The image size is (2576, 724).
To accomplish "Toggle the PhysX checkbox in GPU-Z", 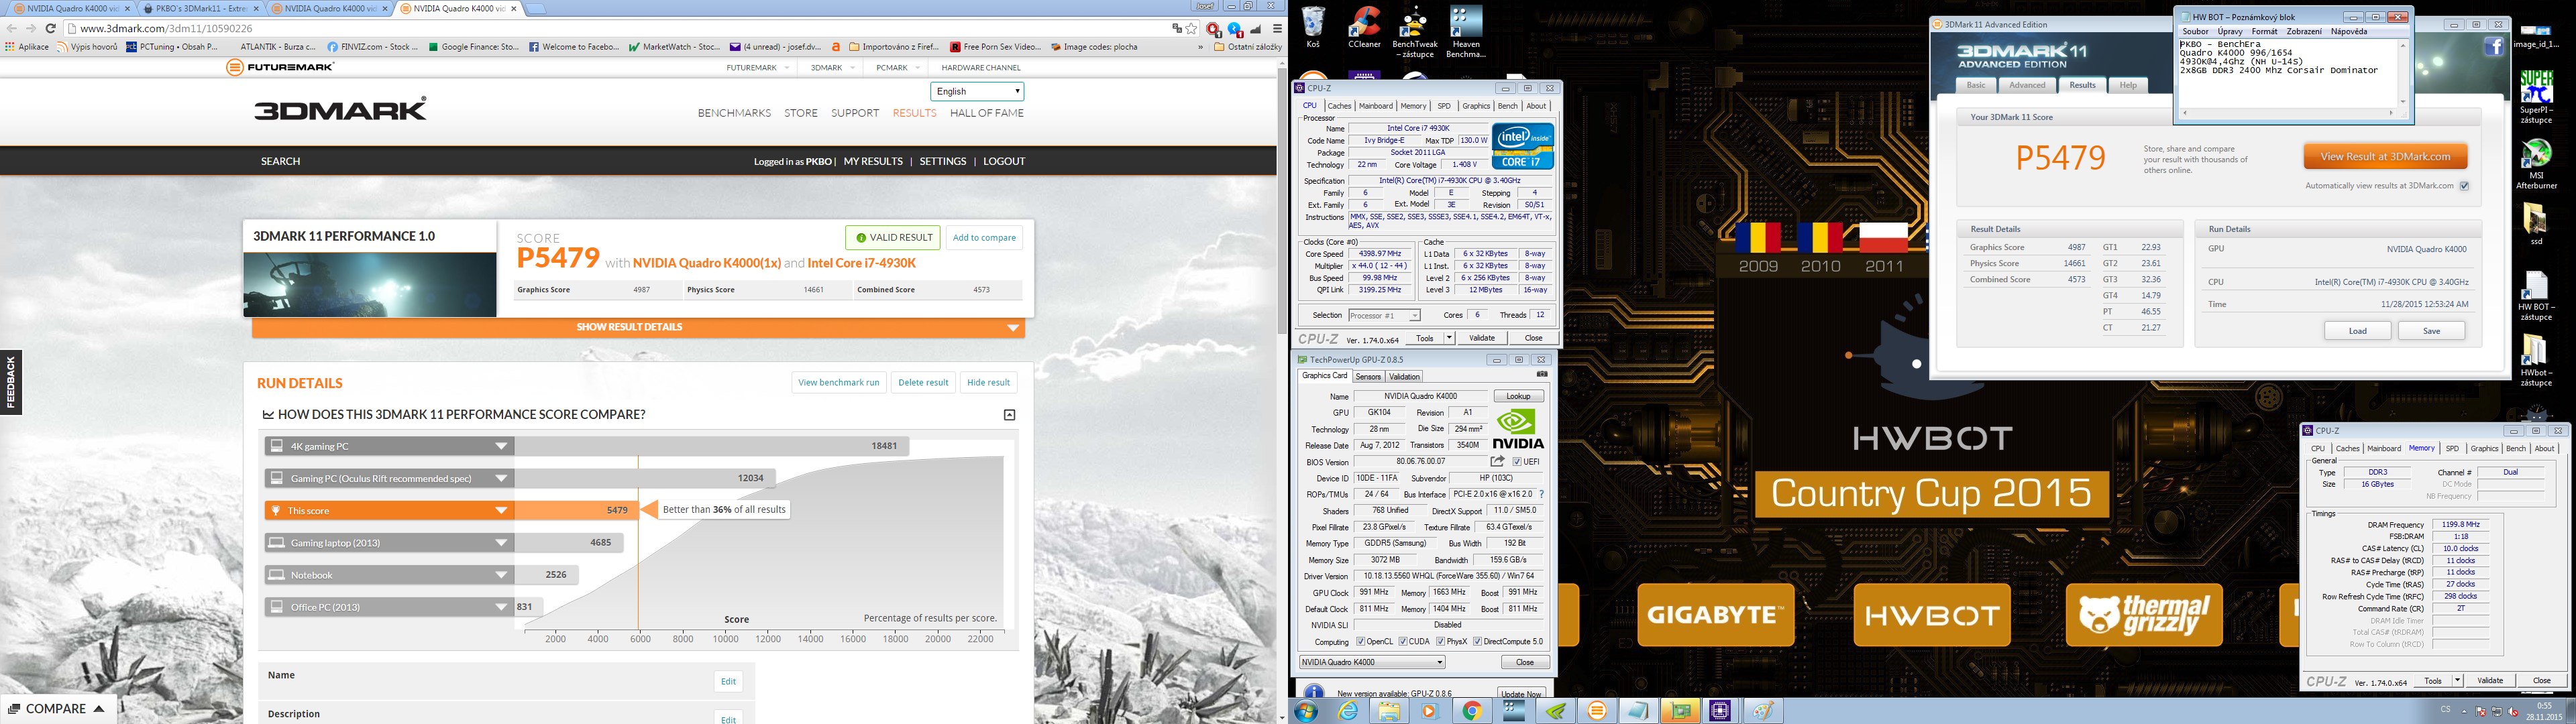I will tap(1440, 642).
